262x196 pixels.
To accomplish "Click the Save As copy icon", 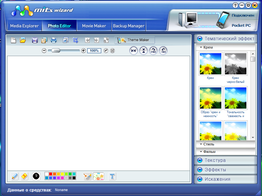I will 44,40.
